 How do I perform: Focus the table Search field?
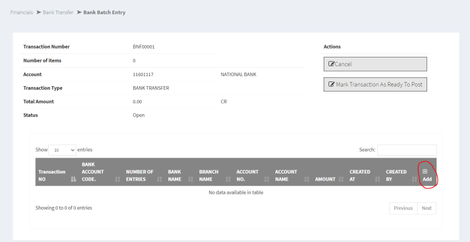(407, 150)
